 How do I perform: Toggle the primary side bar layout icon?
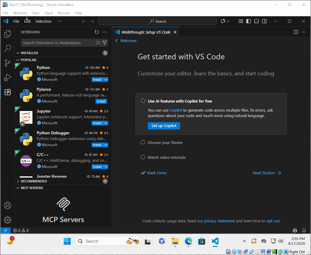click(x=249, y=21)
